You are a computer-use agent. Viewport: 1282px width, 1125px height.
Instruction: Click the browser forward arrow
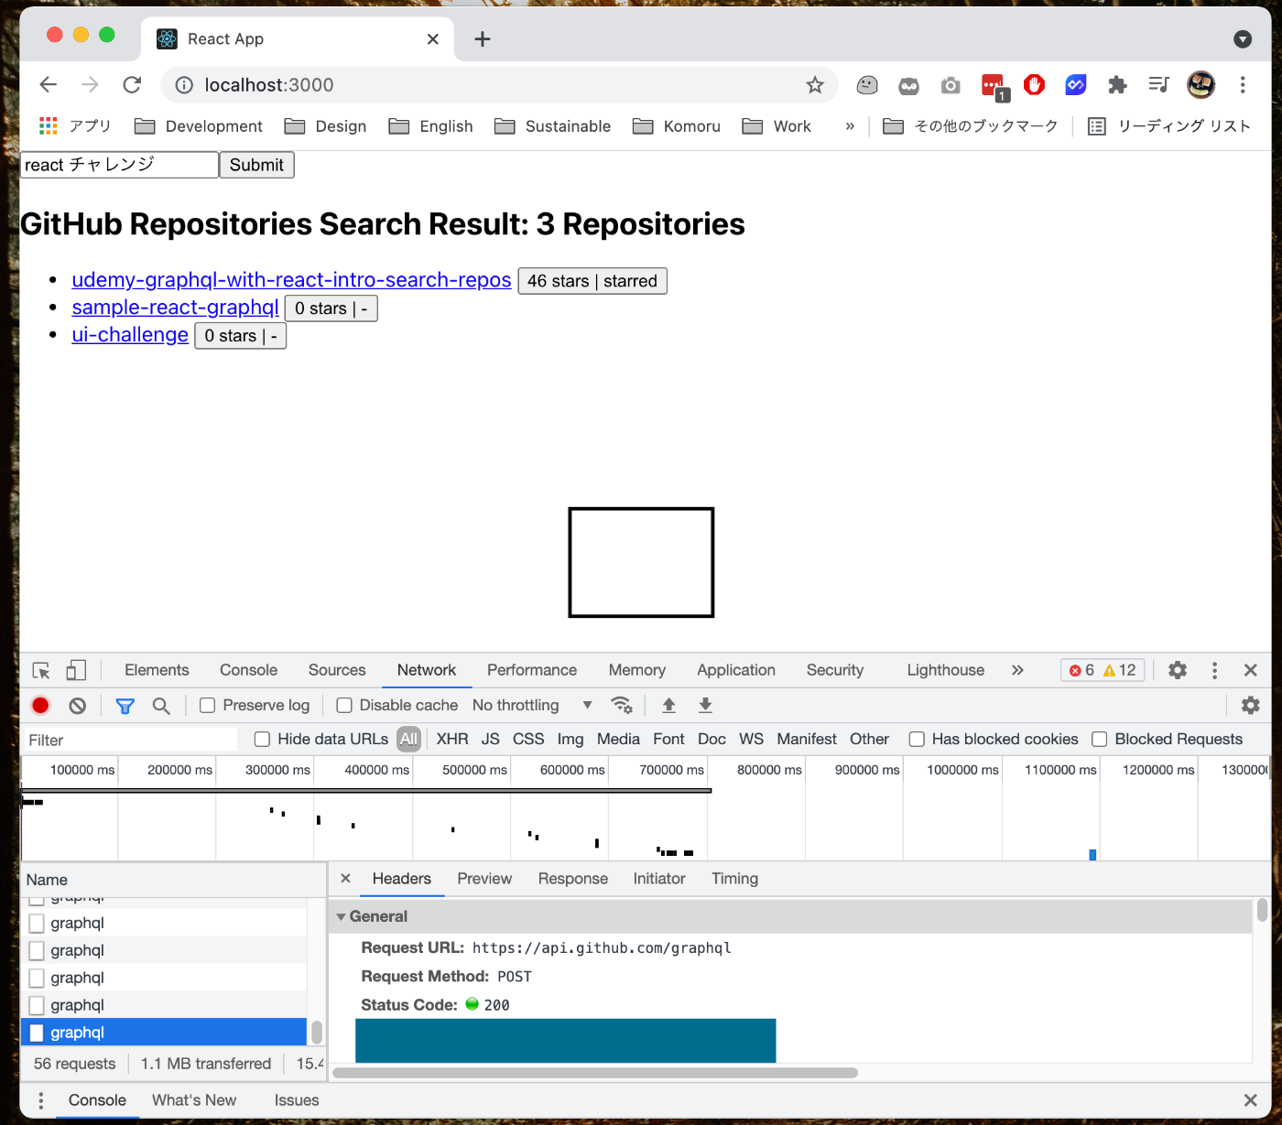[90, 85]
